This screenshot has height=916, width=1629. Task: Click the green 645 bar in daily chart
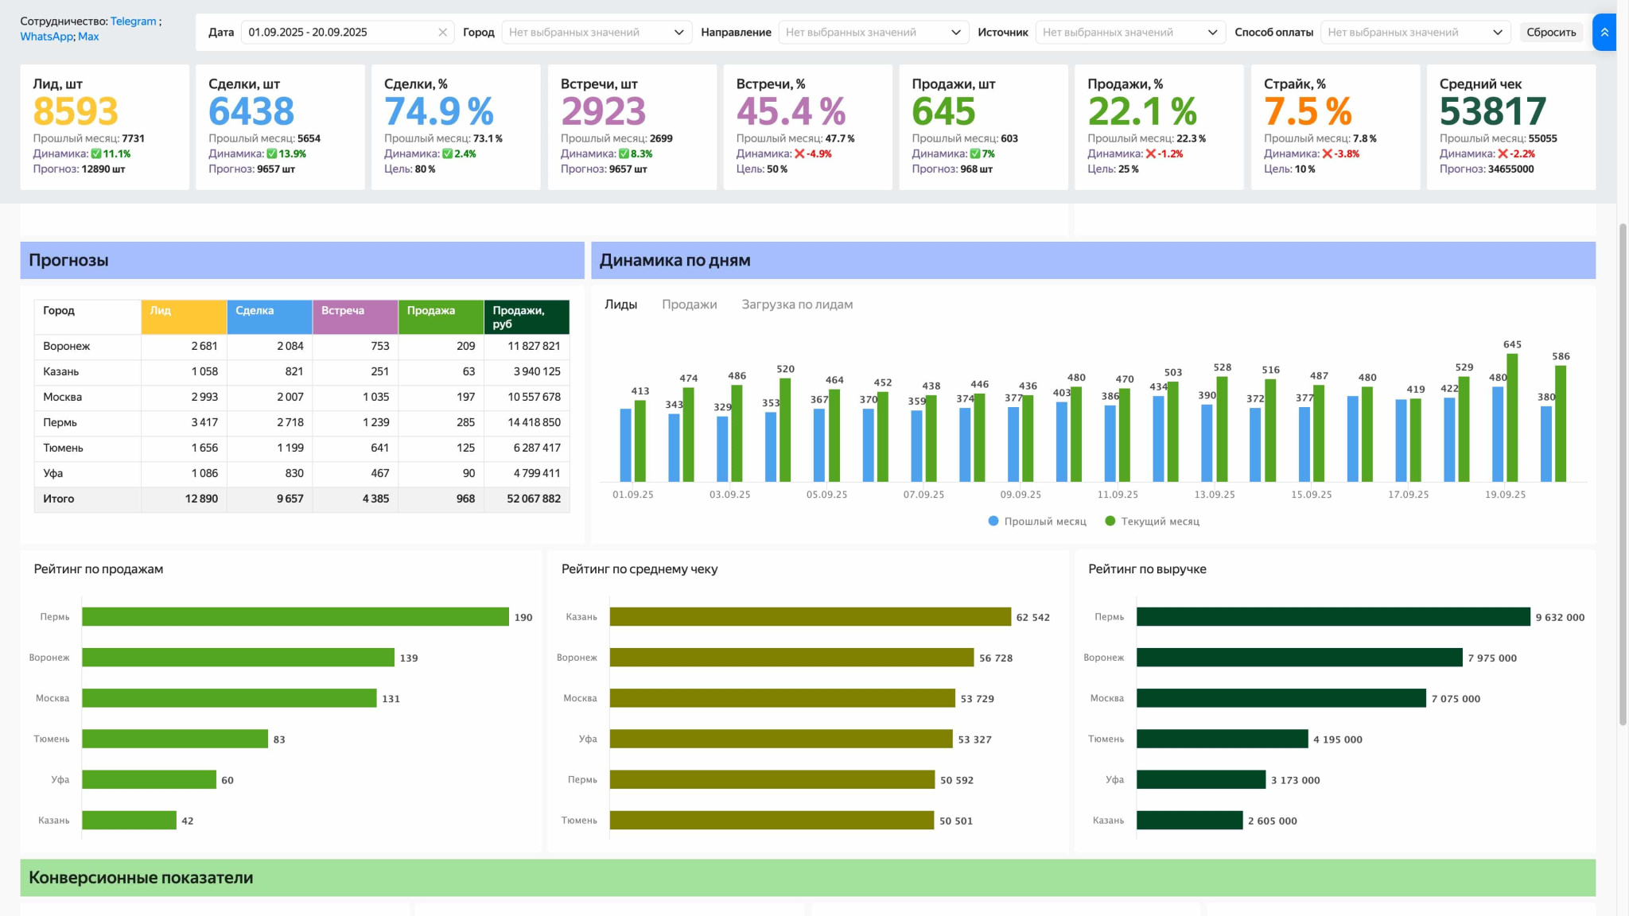[x=1512, y=417]
